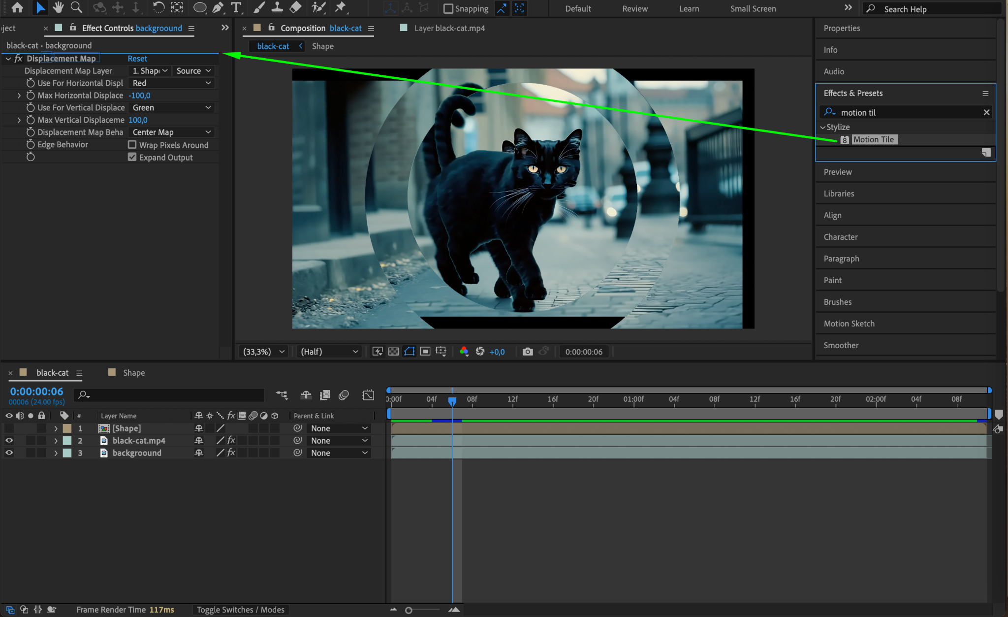Image resolution: width=1008 pixels, height=617 pixels.
Task: Hide the background layer with the eye icon
Action: (x=9, y=453)
